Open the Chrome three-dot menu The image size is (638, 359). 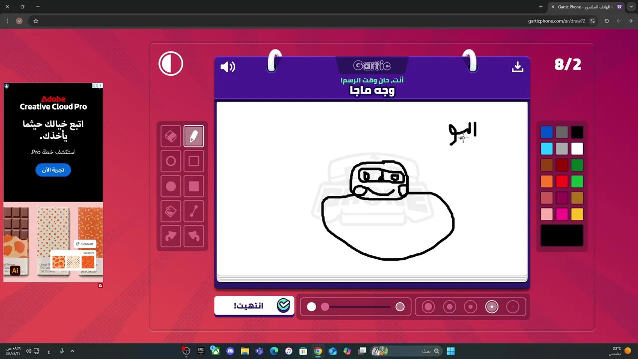7,21
